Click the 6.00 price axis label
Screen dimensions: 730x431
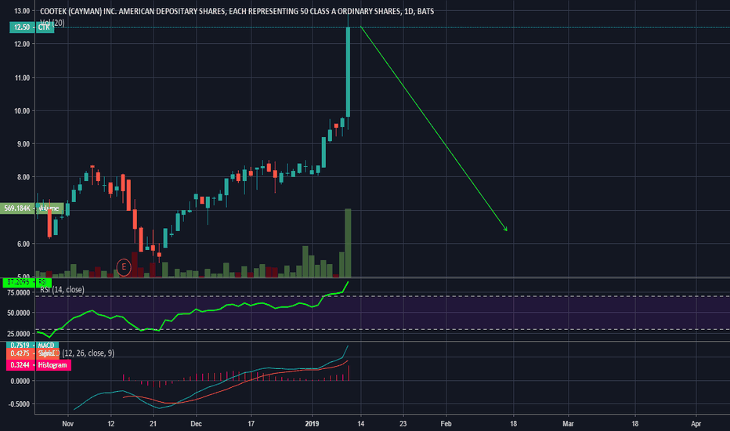pos(23,244)
